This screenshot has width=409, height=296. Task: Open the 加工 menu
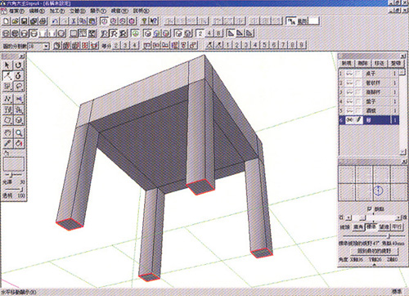[57, 11]
